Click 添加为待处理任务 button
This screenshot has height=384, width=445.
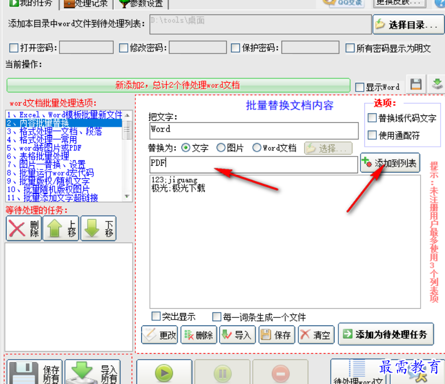tap(386, 334)
